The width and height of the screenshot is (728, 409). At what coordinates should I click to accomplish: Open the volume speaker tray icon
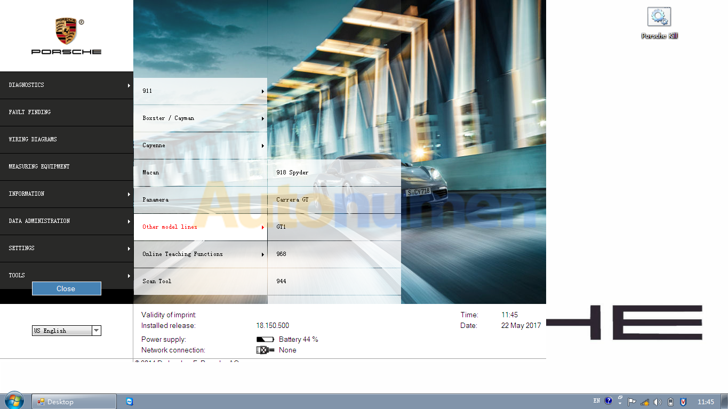657,402
